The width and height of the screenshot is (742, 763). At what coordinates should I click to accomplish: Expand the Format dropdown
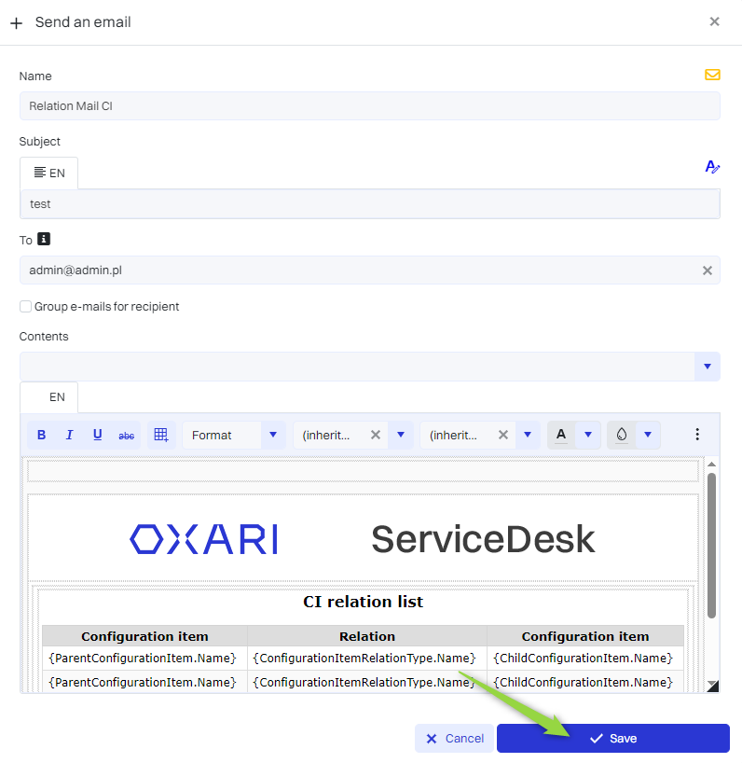coord(272,435)
